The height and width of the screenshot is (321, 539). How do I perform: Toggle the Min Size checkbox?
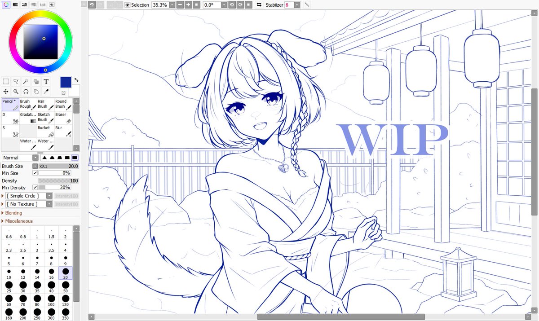click(35, 173)
